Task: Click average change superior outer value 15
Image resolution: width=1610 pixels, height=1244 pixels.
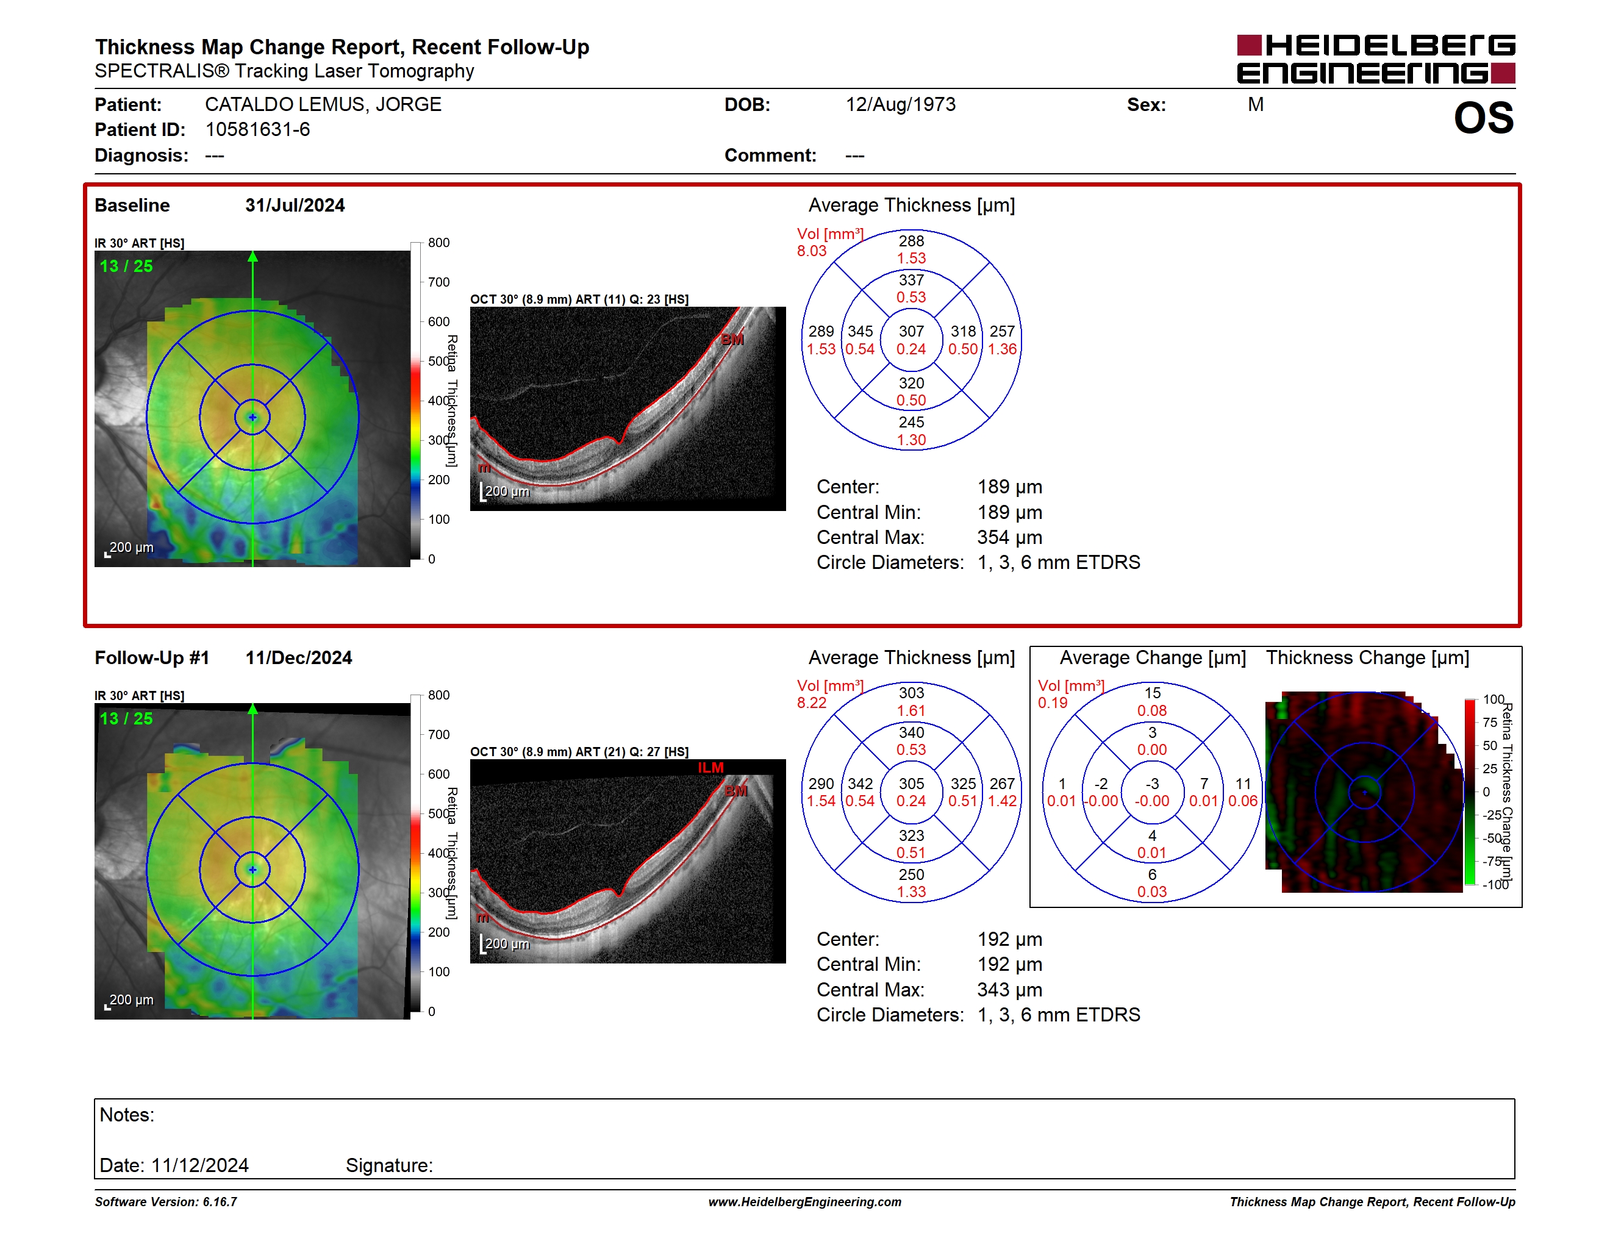Action: (x=1152, y=693)
